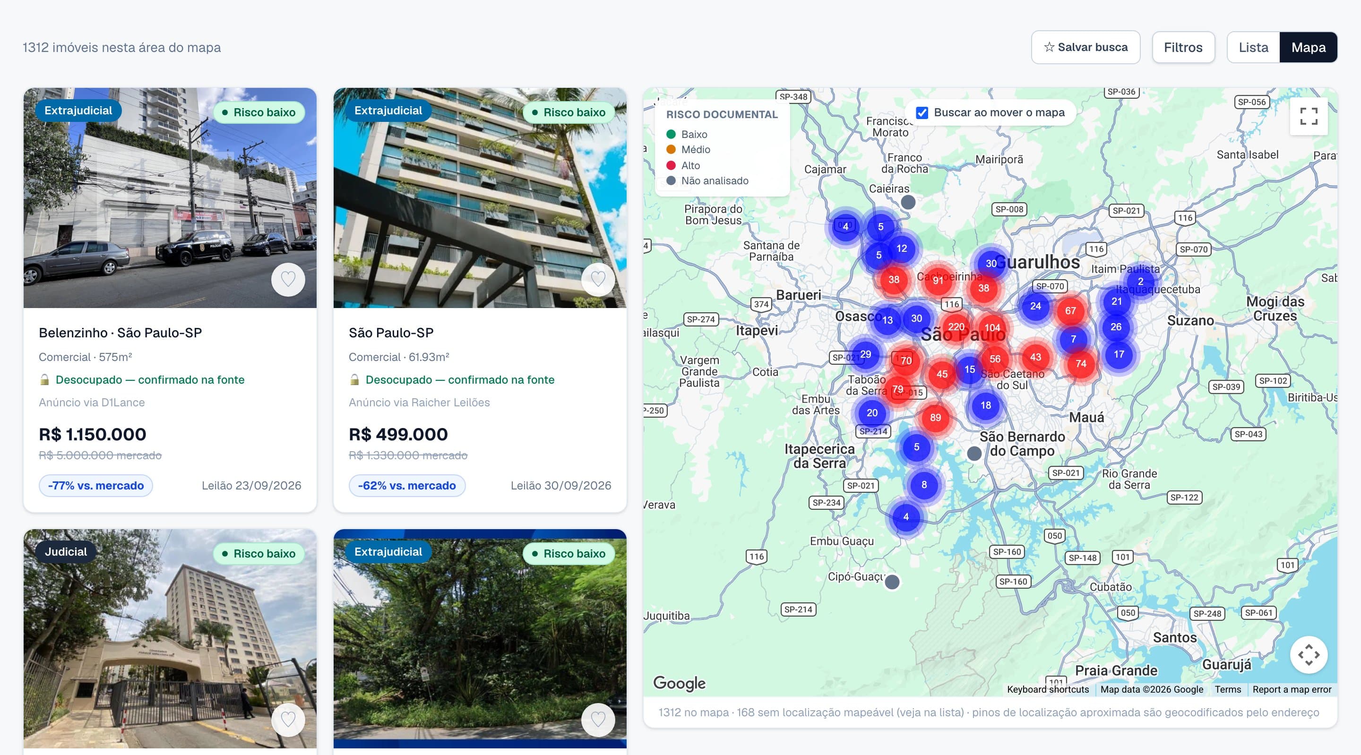1361x755 pixels.
Task: Favorite the Belenzinho listing with heart icon
Action: click(x=288, y=279)
